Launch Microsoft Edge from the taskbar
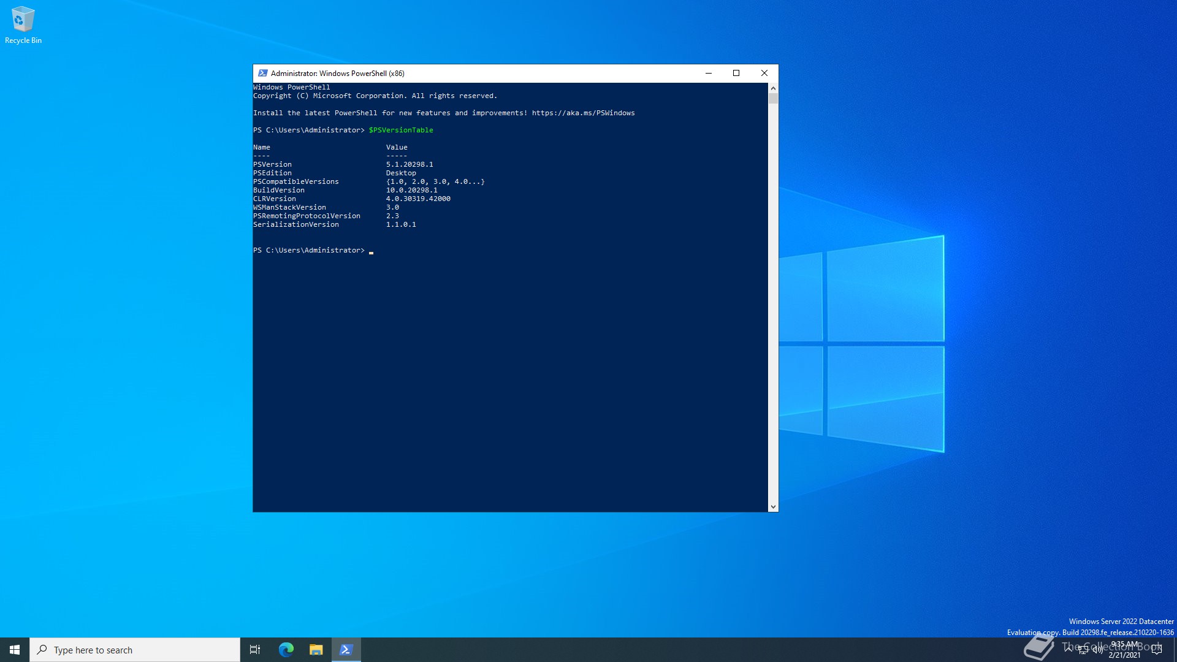 tap(286, 650)
